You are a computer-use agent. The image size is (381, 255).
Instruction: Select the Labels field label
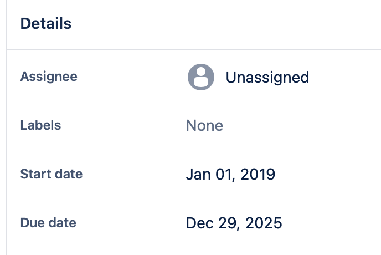pos(40,125)
